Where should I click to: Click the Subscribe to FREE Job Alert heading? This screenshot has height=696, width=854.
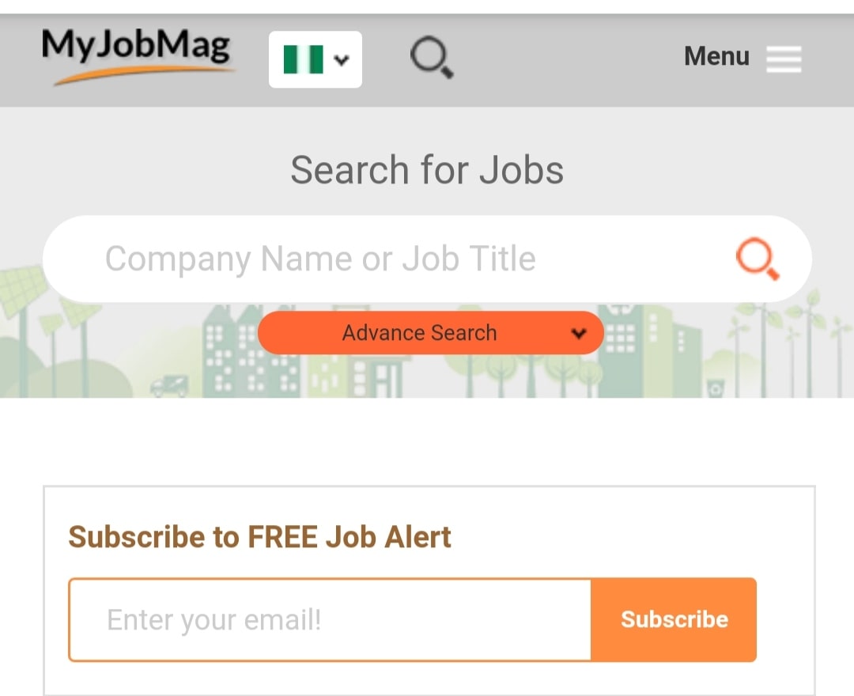(x=261, y=536)
